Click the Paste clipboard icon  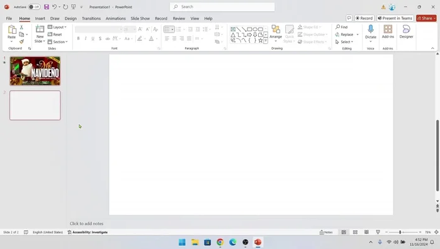click(11, 29)
